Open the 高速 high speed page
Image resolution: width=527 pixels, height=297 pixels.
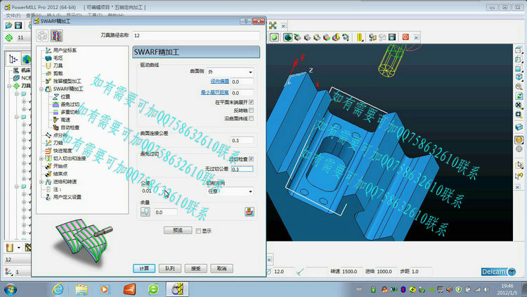click(65, 120)
